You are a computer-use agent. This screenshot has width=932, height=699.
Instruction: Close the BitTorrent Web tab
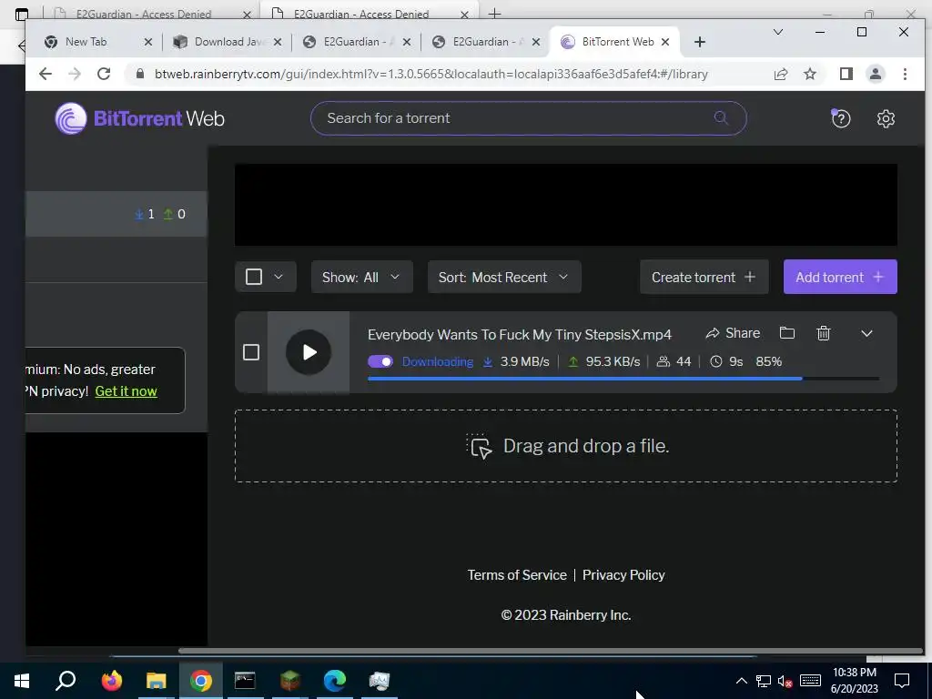(x=665, y=42)
